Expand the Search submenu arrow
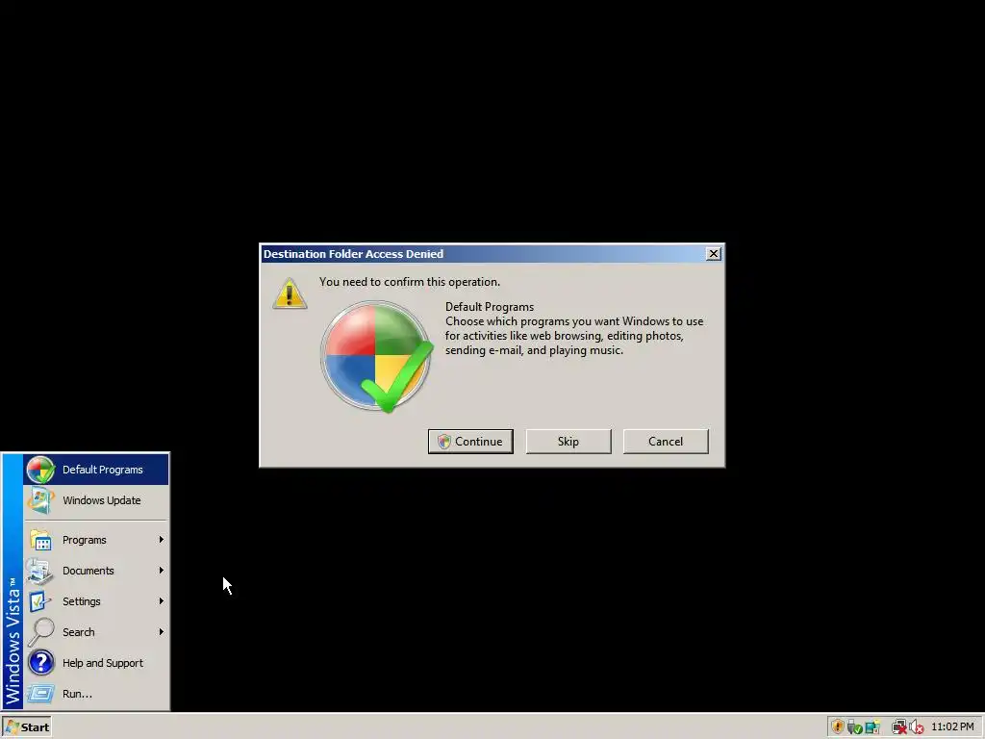 [x=162, y=632]
